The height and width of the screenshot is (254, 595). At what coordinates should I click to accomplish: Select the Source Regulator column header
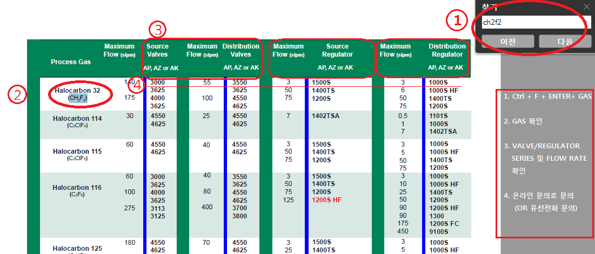click(x=339, y=50)
